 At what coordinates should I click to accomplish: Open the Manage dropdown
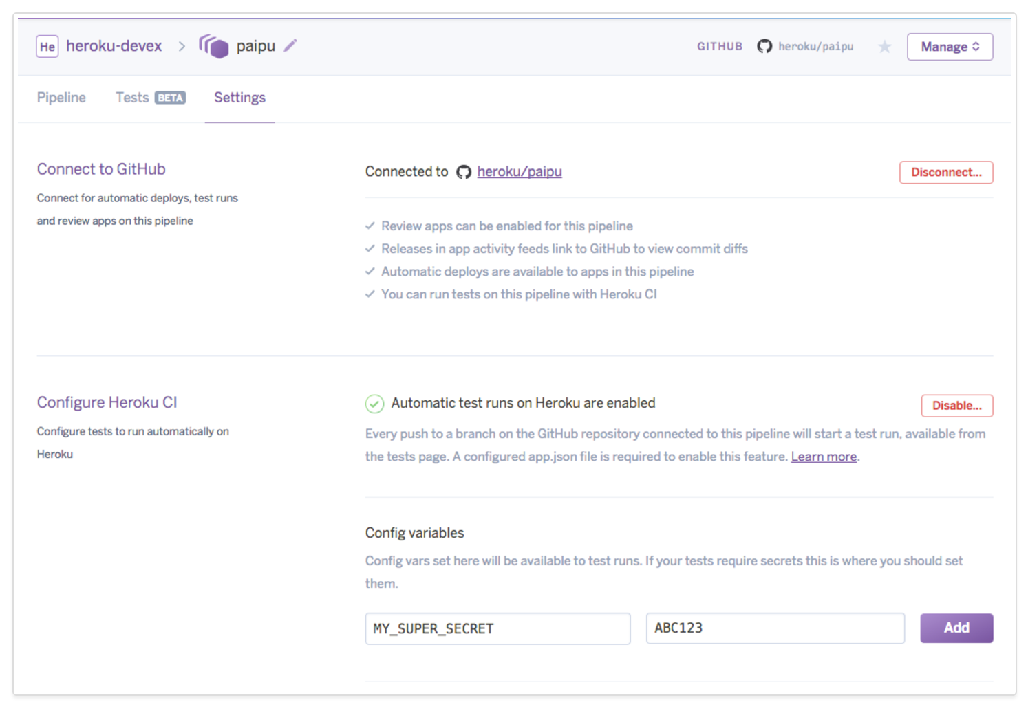pyautogui.click(x=950, y=47)
